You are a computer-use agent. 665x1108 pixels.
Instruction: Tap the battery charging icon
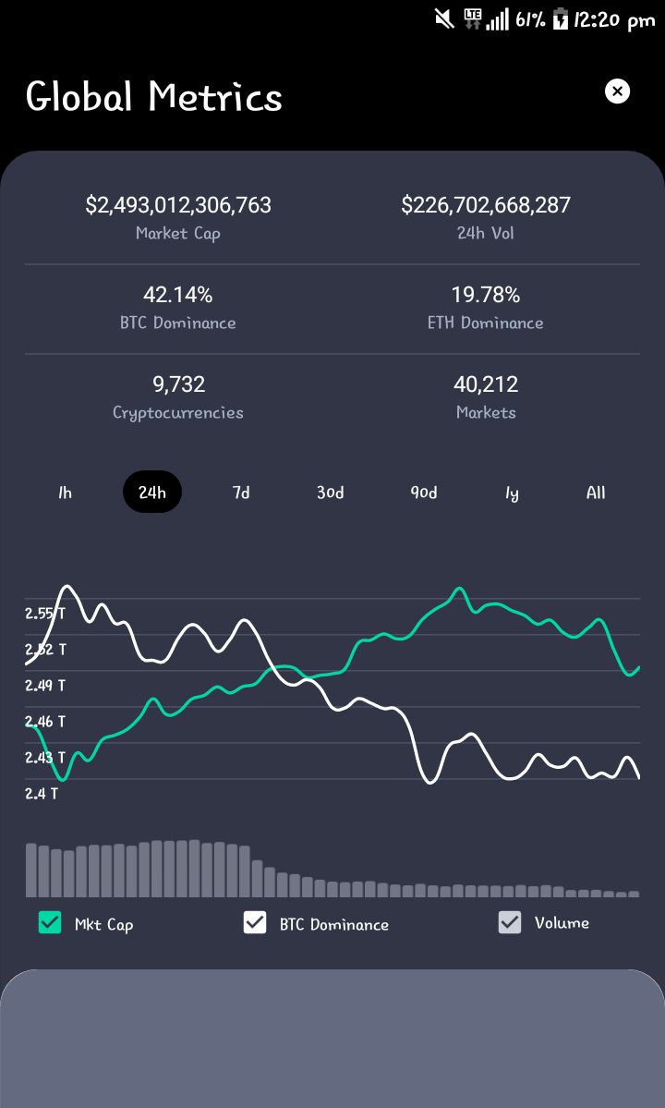[x=560, y=19]
